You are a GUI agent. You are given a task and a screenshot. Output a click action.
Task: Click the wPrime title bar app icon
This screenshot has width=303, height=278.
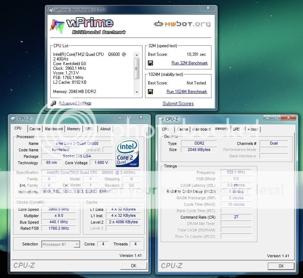[50, 9]
